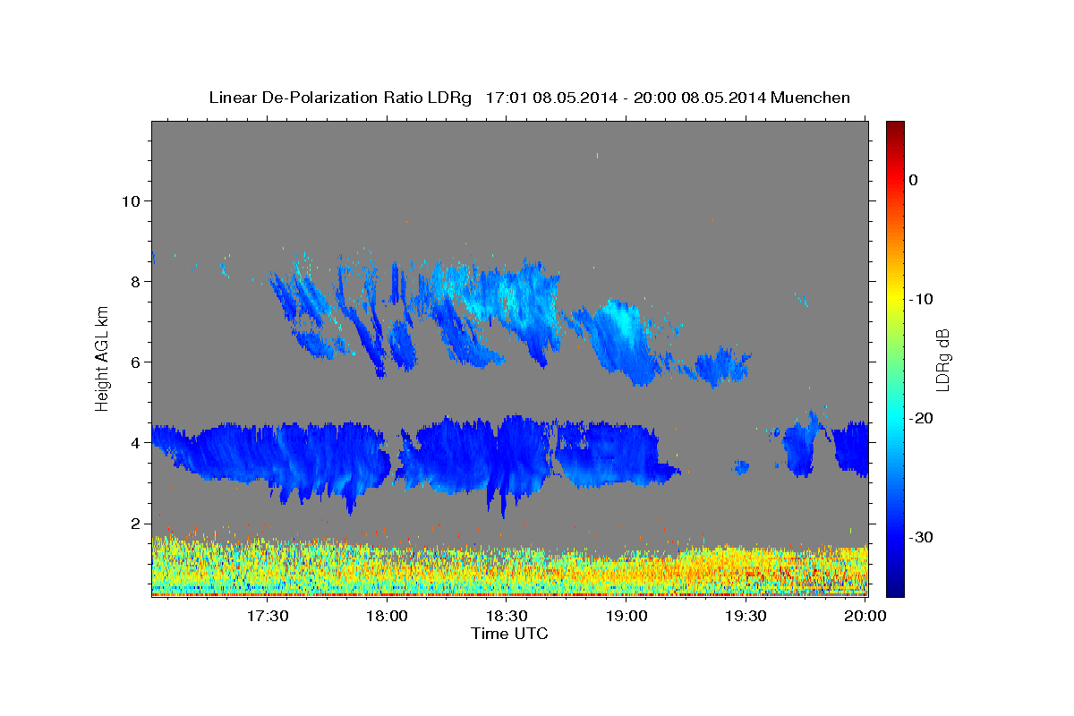Click the height tick label 10
The image size is (1074, 716).
click(130, 200)
